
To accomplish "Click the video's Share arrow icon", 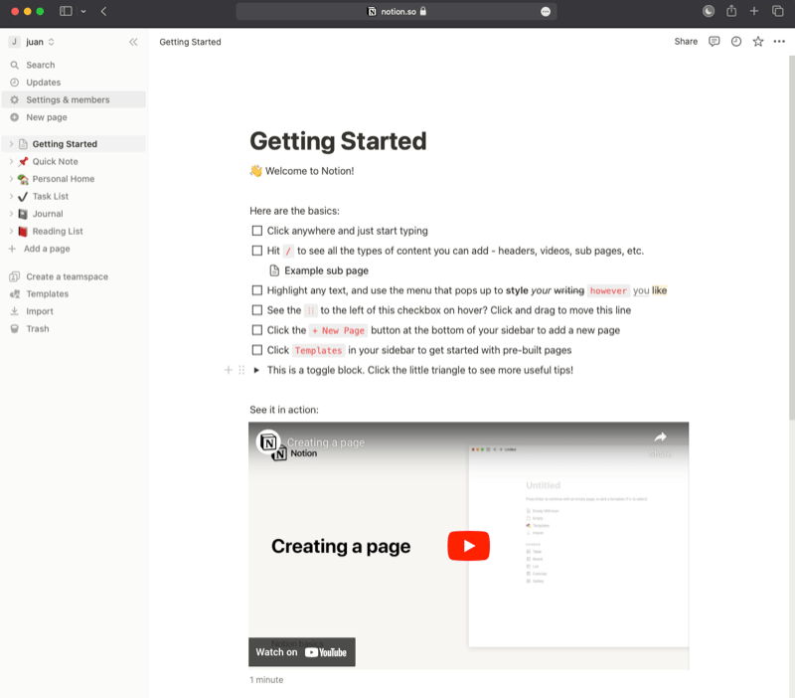I will pos(660,436).
